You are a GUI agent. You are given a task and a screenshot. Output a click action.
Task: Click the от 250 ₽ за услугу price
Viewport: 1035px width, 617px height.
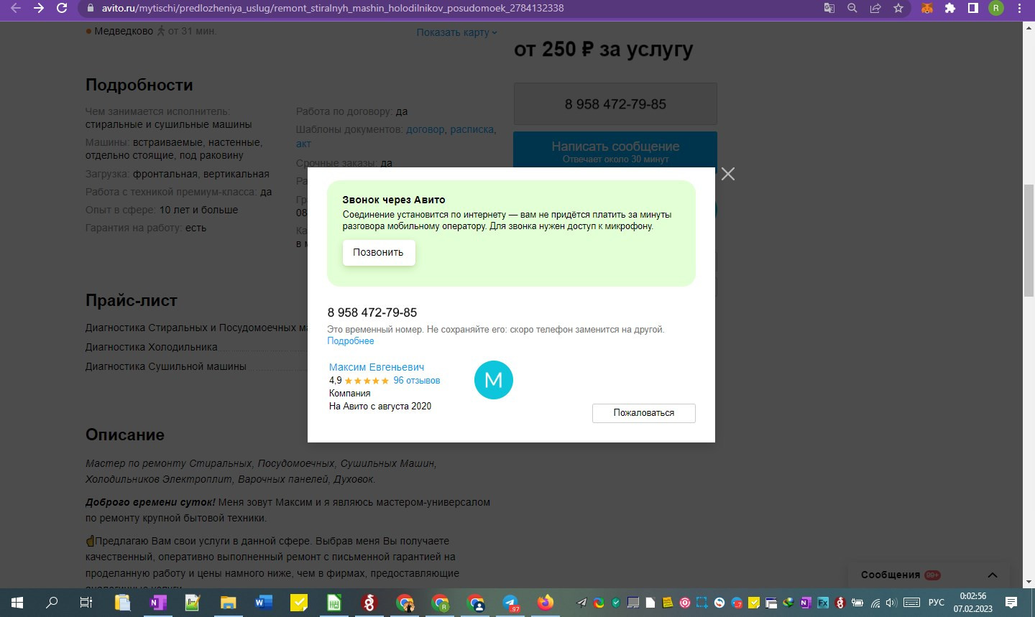(604, 49)
